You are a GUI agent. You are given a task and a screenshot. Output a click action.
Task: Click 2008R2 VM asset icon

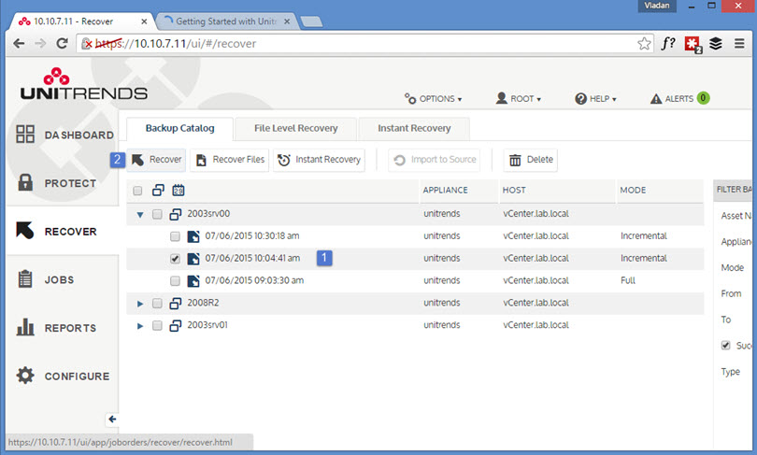click(x=176, y=303)
